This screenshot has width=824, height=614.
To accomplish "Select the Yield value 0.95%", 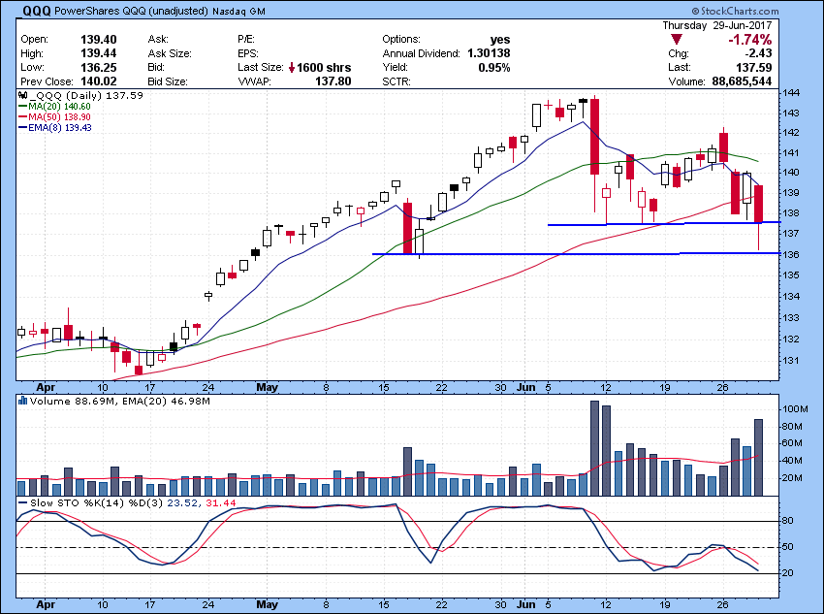I will [x=494, y=67].
